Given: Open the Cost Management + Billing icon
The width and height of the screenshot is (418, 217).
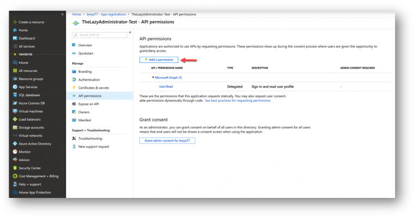Looking at the screenshot, I should click(x=15, y=176).
